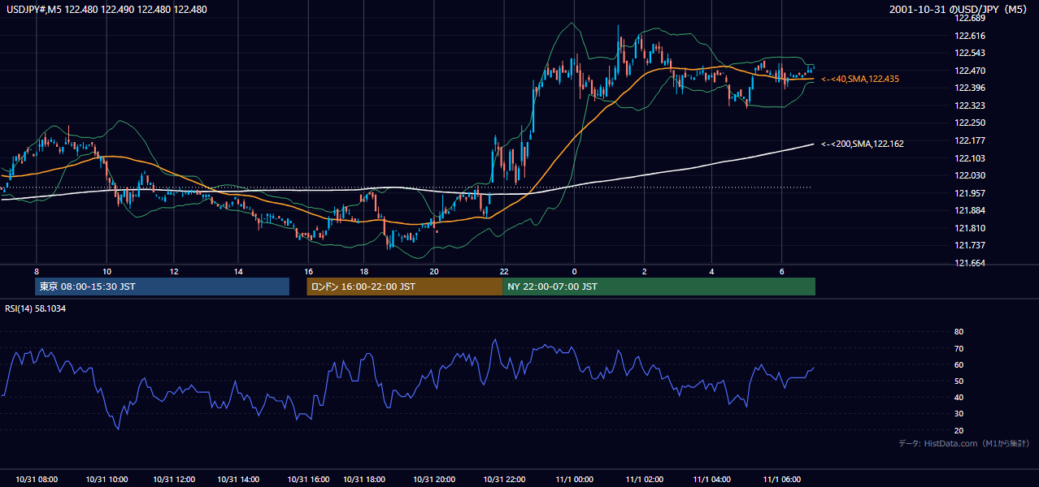Click the 10/31 12:00 time label
1039x487 pixels.
[173, 479]
